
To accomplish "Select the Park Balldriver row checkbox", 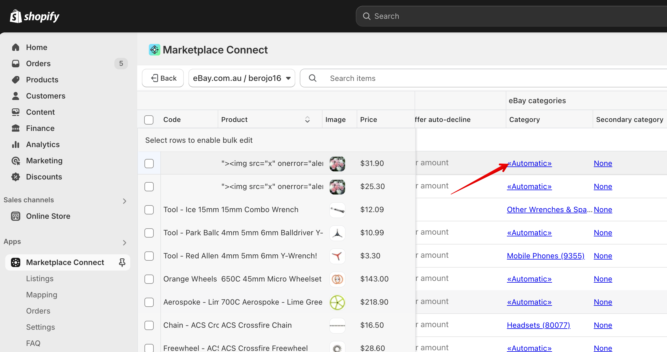I will (x=149, y=233).
